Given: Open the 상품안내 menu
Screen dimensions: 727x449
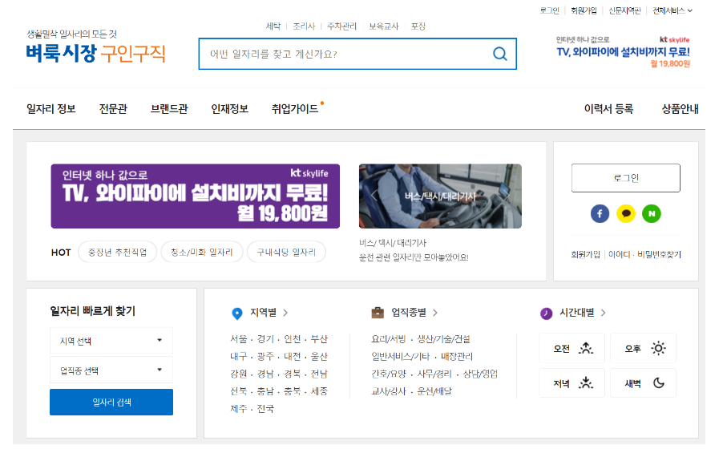Looking at the screenshot, I should [x=680, y=109].
